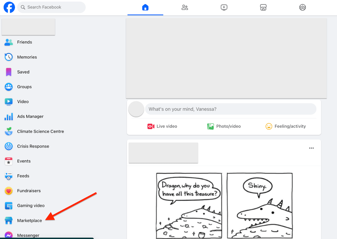Open the Events calendar icon
This screenshot has width=337, height=239.
[9, 161]
